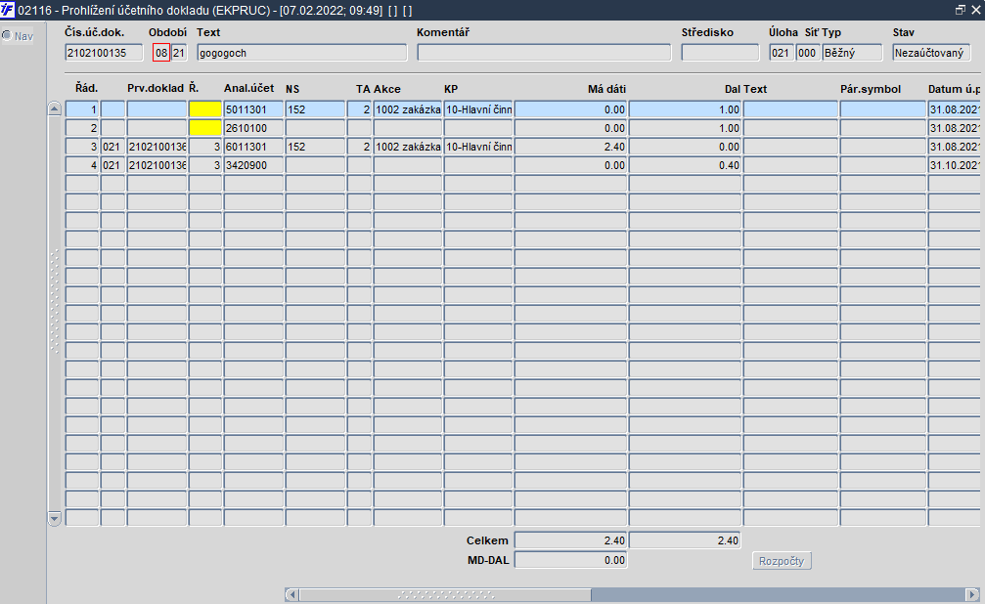Select the Nav radio button
The width and height of the screenshot is (985, 604).
pos(7,36)
